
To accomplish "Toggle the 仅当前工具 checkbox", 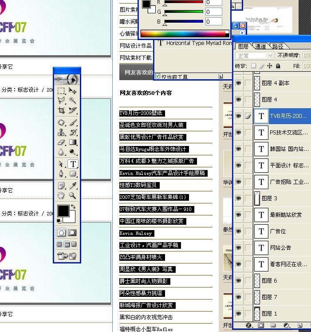I will 157,76.
